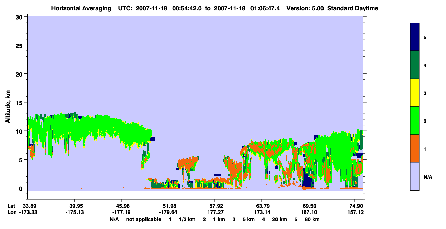Click the lavender N/A colorbar segment
Screen dimensions: 446x229
[415, 176]
